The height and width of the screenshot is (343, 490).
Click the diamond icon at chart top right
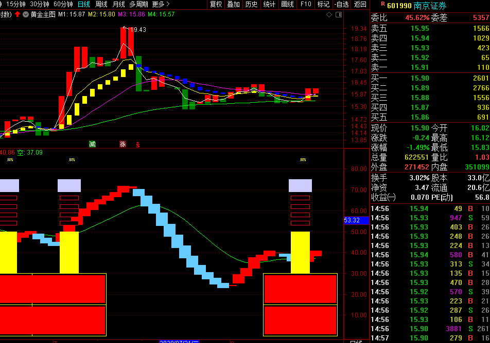tap(329, 14)
